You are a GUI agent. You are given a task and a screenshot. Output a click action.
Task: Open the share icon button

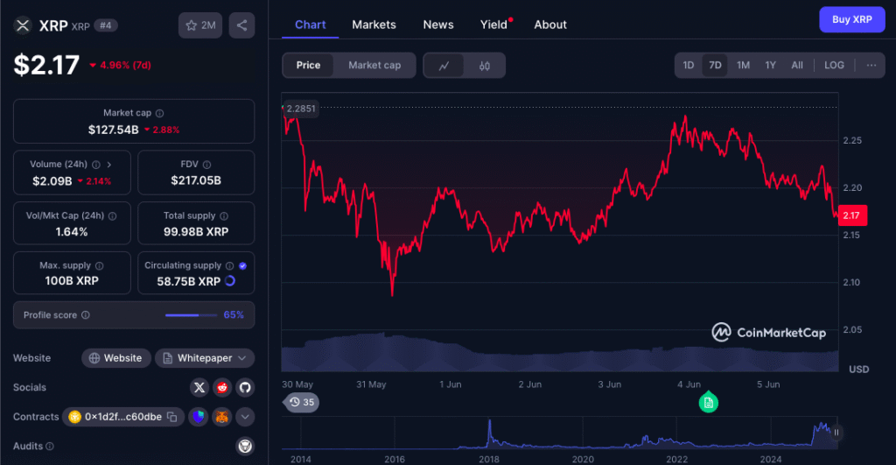241,25
